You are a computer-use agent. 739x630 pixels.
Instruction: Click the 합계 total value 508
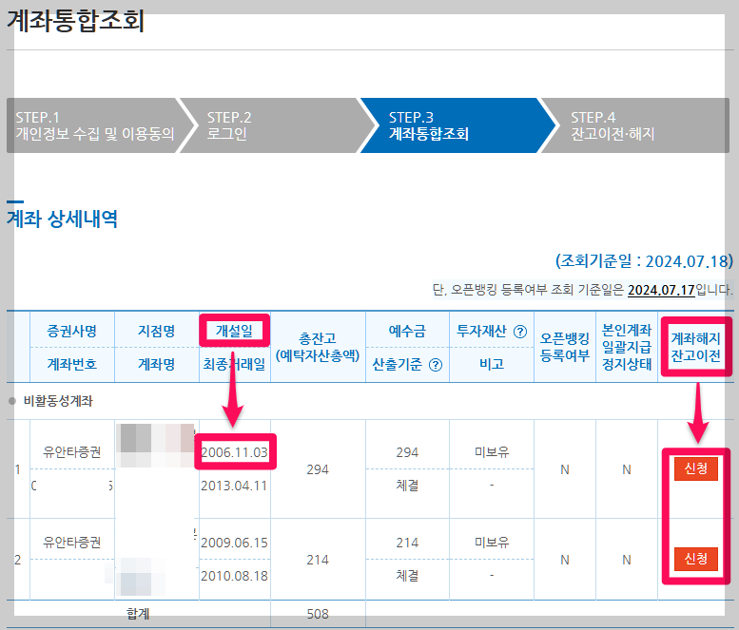(x=318, y=614)
